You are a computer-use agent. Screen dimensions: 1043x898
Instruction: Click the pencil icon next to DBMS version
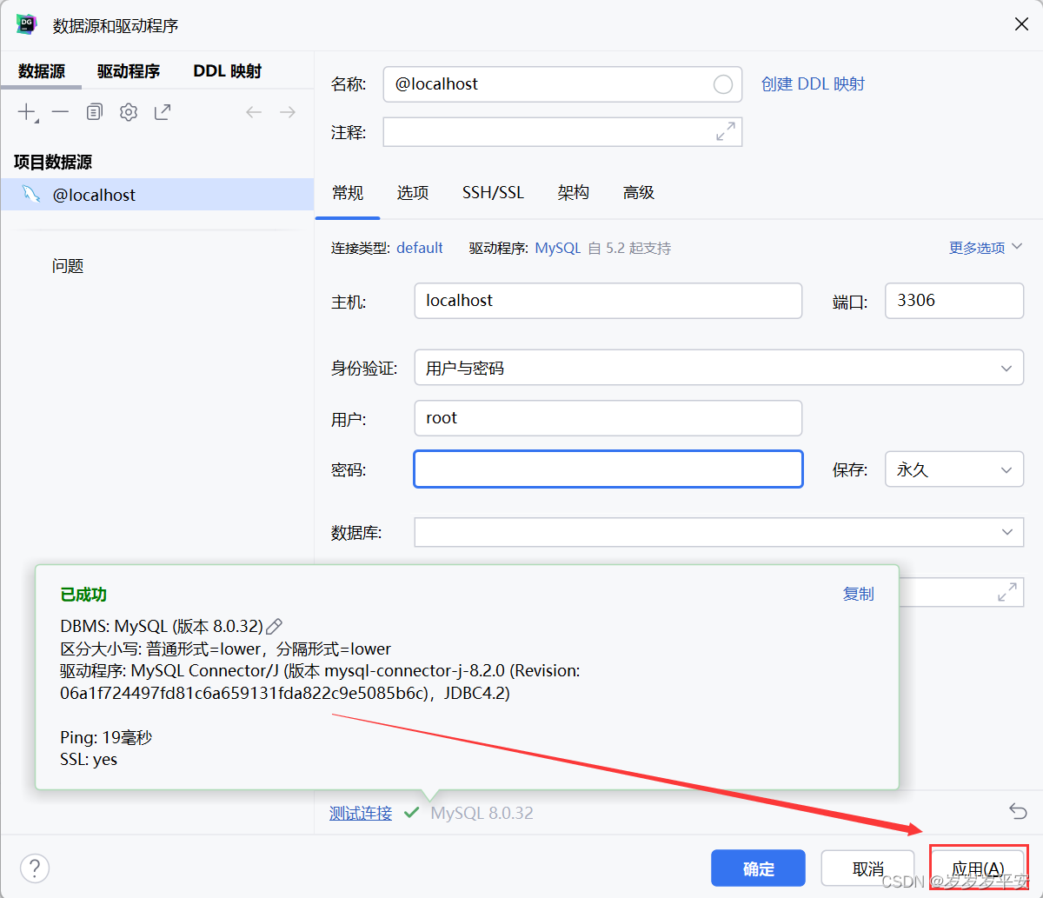coord(275,626)
